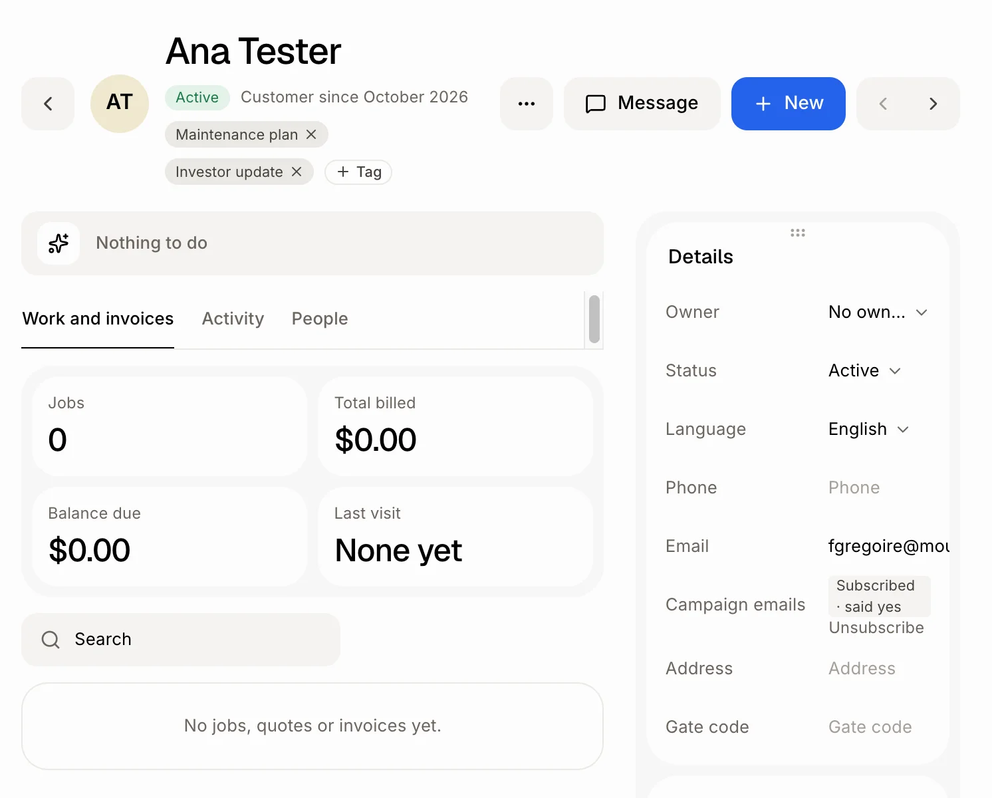The width and height of the screenshot is (992, 798).
Task: Remove the Investor update tag
Action: click(x=297, y=172)
